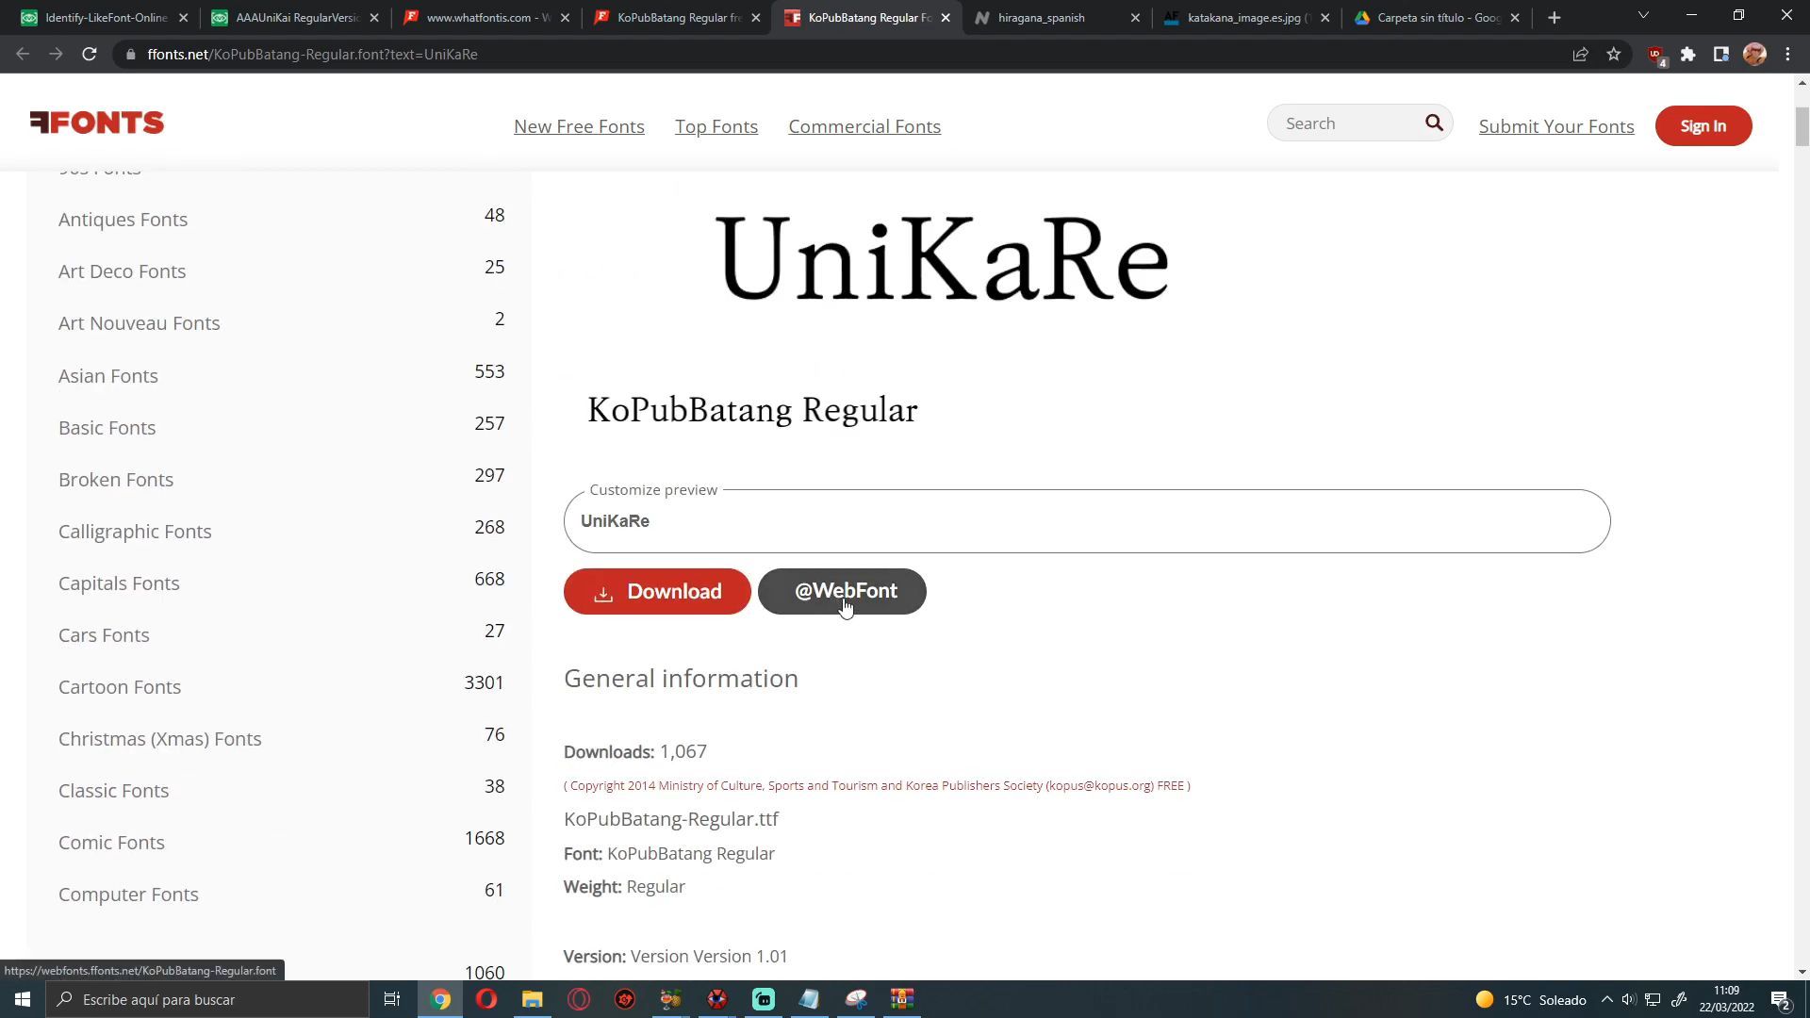
Task: Go back with browser back arrow
Action: click(x=23, y=55)
